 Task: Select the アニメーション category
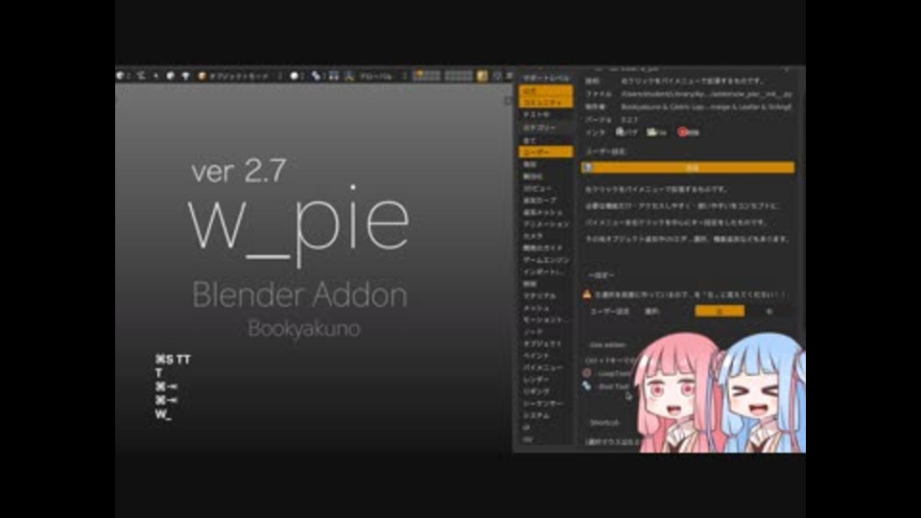click(x=546, y=224)
